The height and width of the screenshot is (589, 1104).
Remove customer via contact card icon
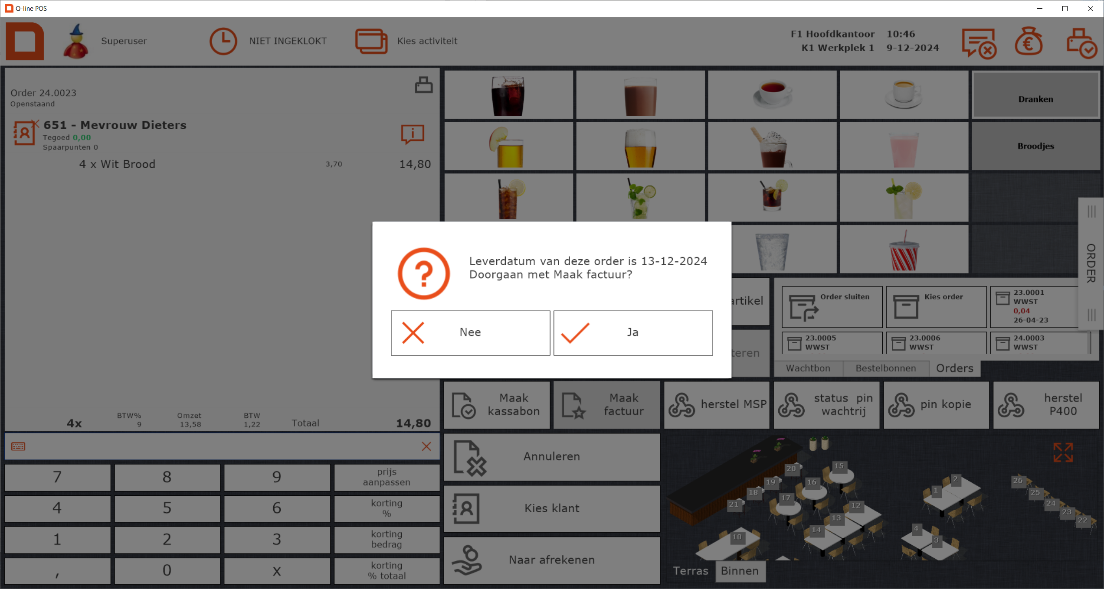point(26,133)
